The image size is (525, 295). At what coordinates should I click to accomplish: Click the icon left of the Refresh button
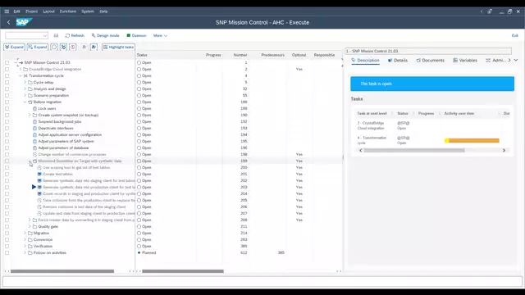(56, 35)
